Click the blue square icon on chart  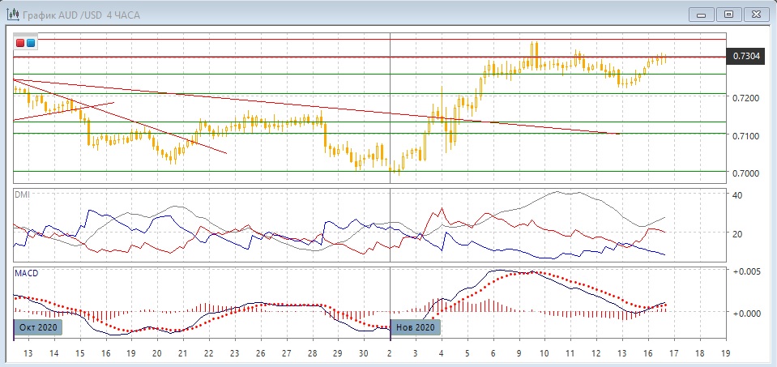pos(31,42)
